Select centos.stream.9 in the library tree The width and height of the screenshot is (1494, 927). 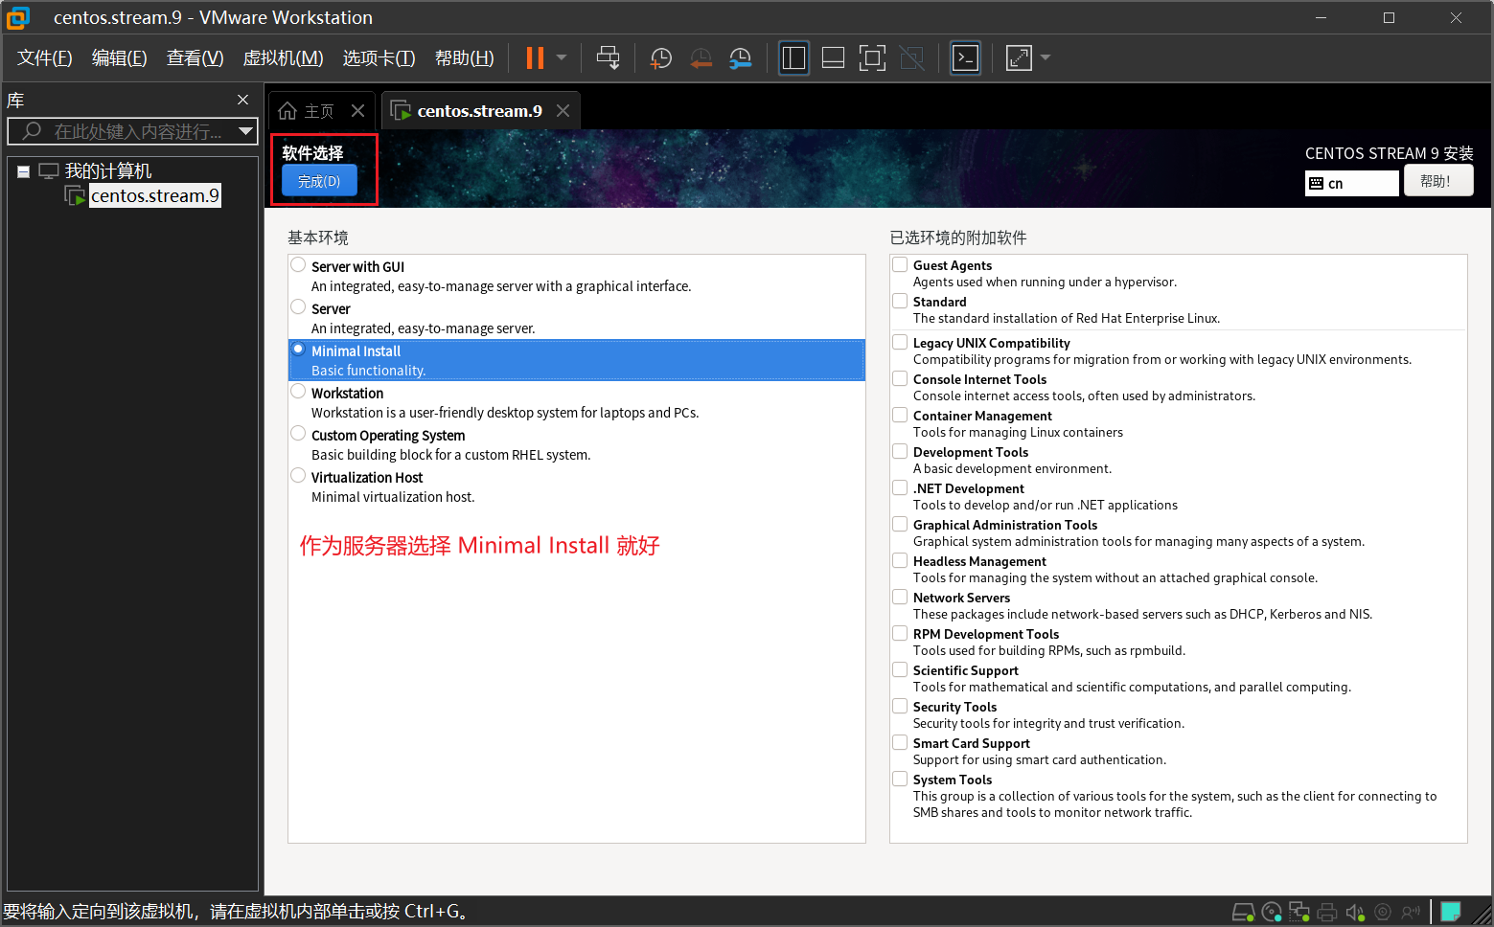(154, 195)
